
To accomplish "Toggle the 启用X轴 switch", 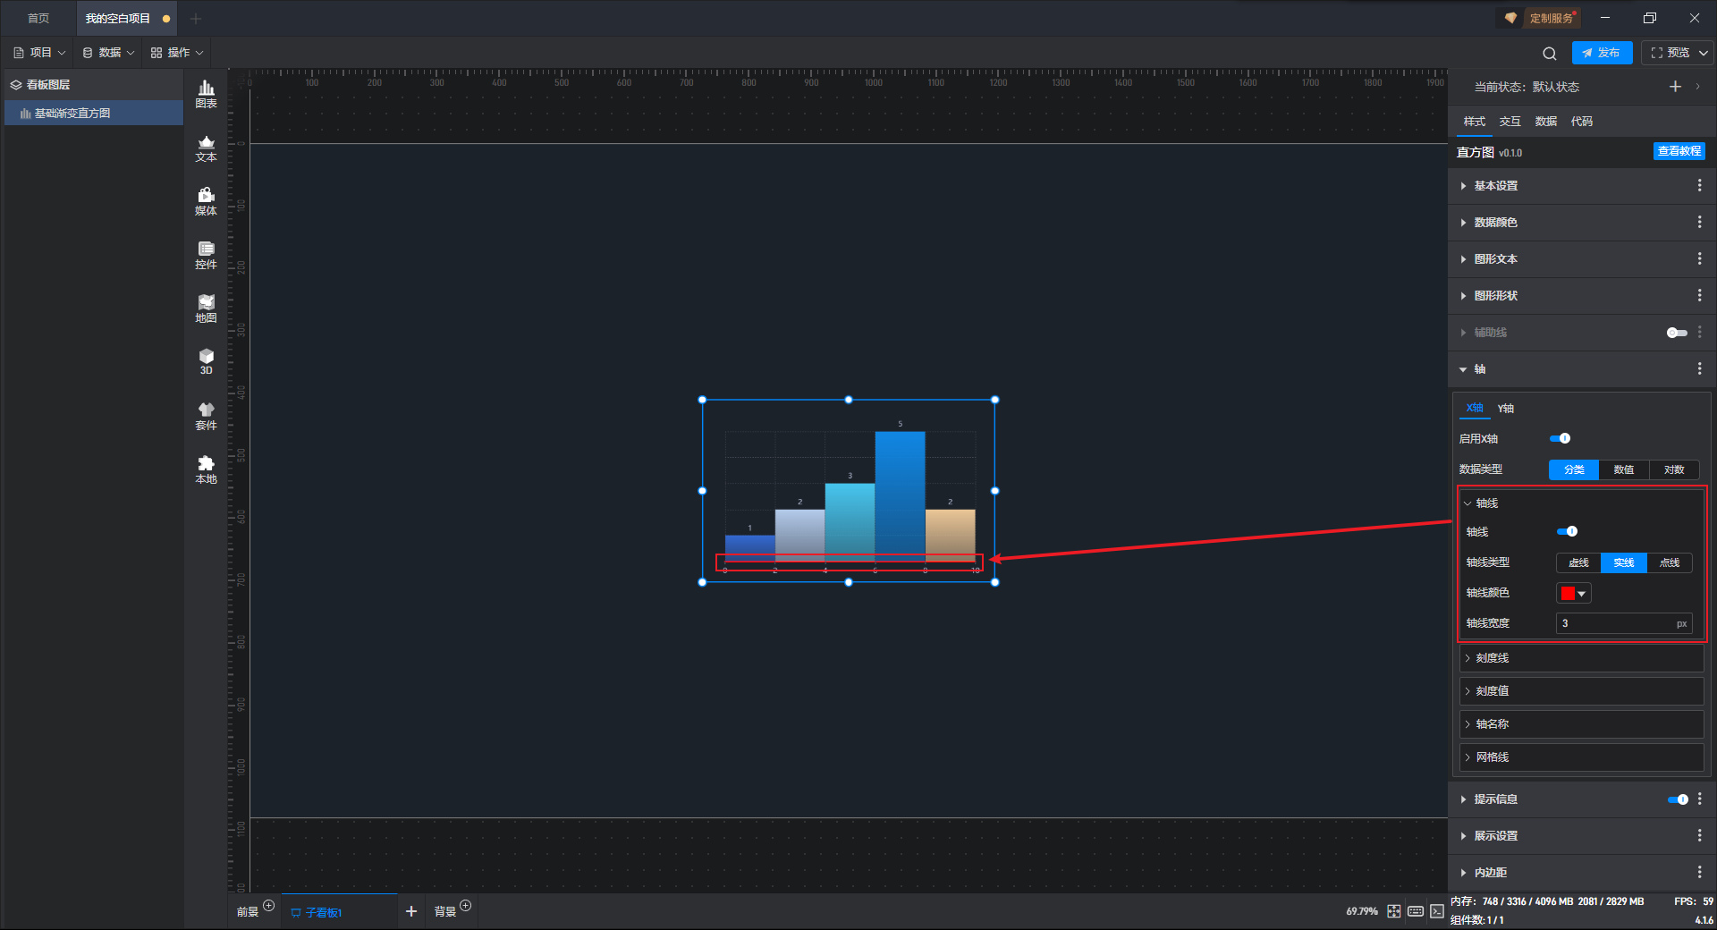I will tap(1560, 438).
